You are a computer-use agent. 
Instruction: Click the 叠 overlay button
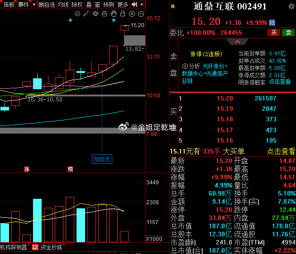tap(89, 5)
